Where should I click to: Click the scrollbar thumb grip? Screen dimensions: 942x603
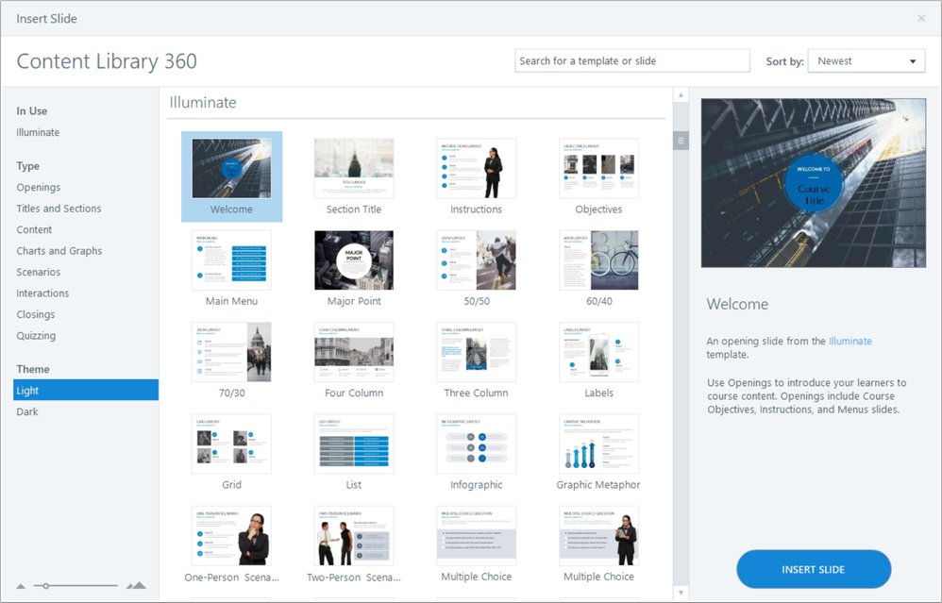pyautogui.click(x=681, y=142)
